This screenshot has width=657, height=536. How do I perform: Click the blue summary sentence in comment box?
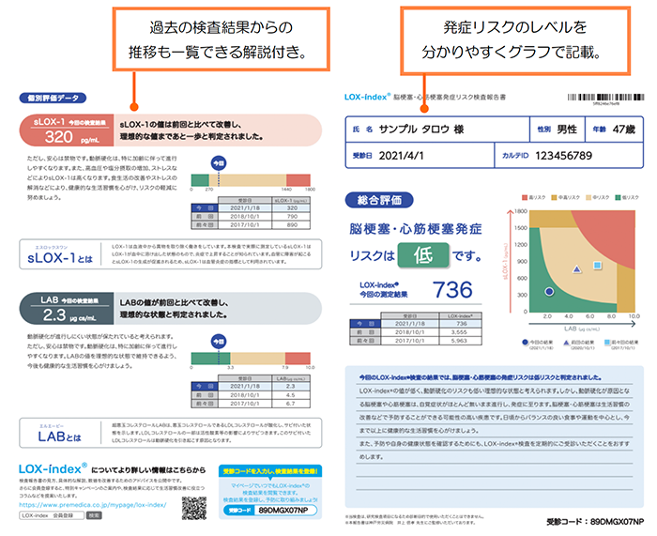coord(481,377)
